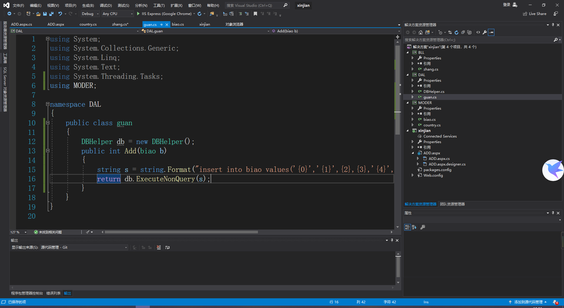Viewport: 564px width, 308px height.
Task: Collapse the namespace DAL code block
Action: [48, 104]
